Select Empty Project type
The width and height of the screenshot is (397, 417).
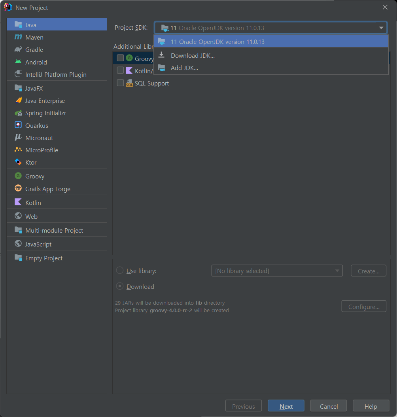[57, 258]
